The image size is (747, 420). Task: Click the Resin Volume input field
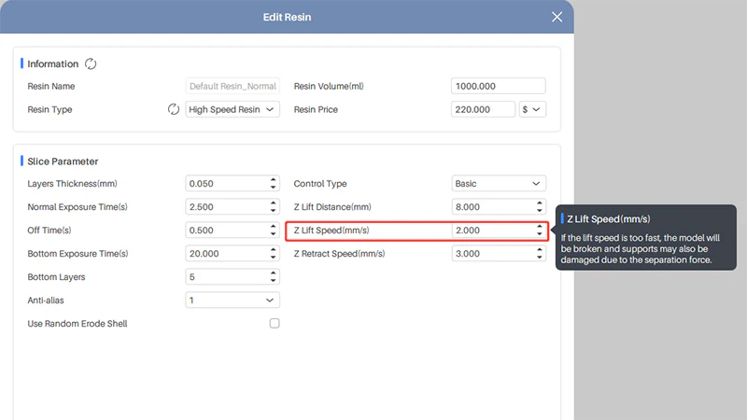(498, 86)
